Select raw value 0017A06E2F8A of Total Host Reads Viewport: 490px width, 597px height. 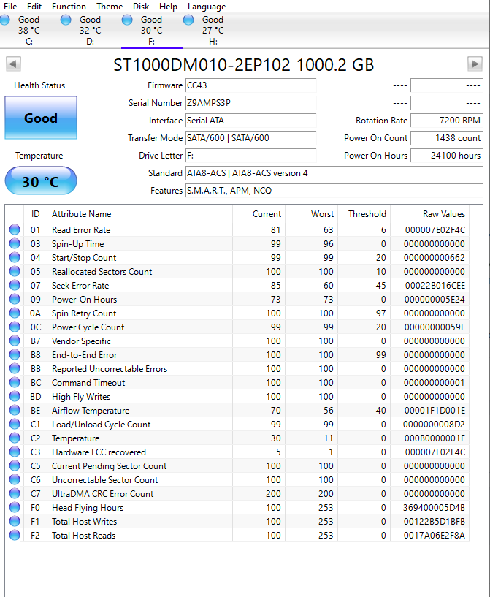434,536
